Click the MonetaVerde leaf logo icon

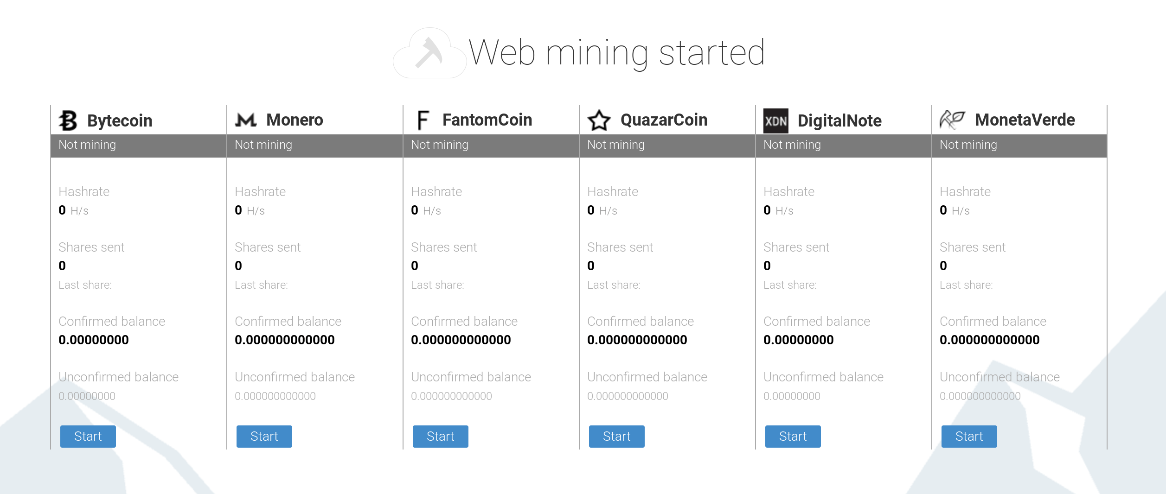[952, 120]
